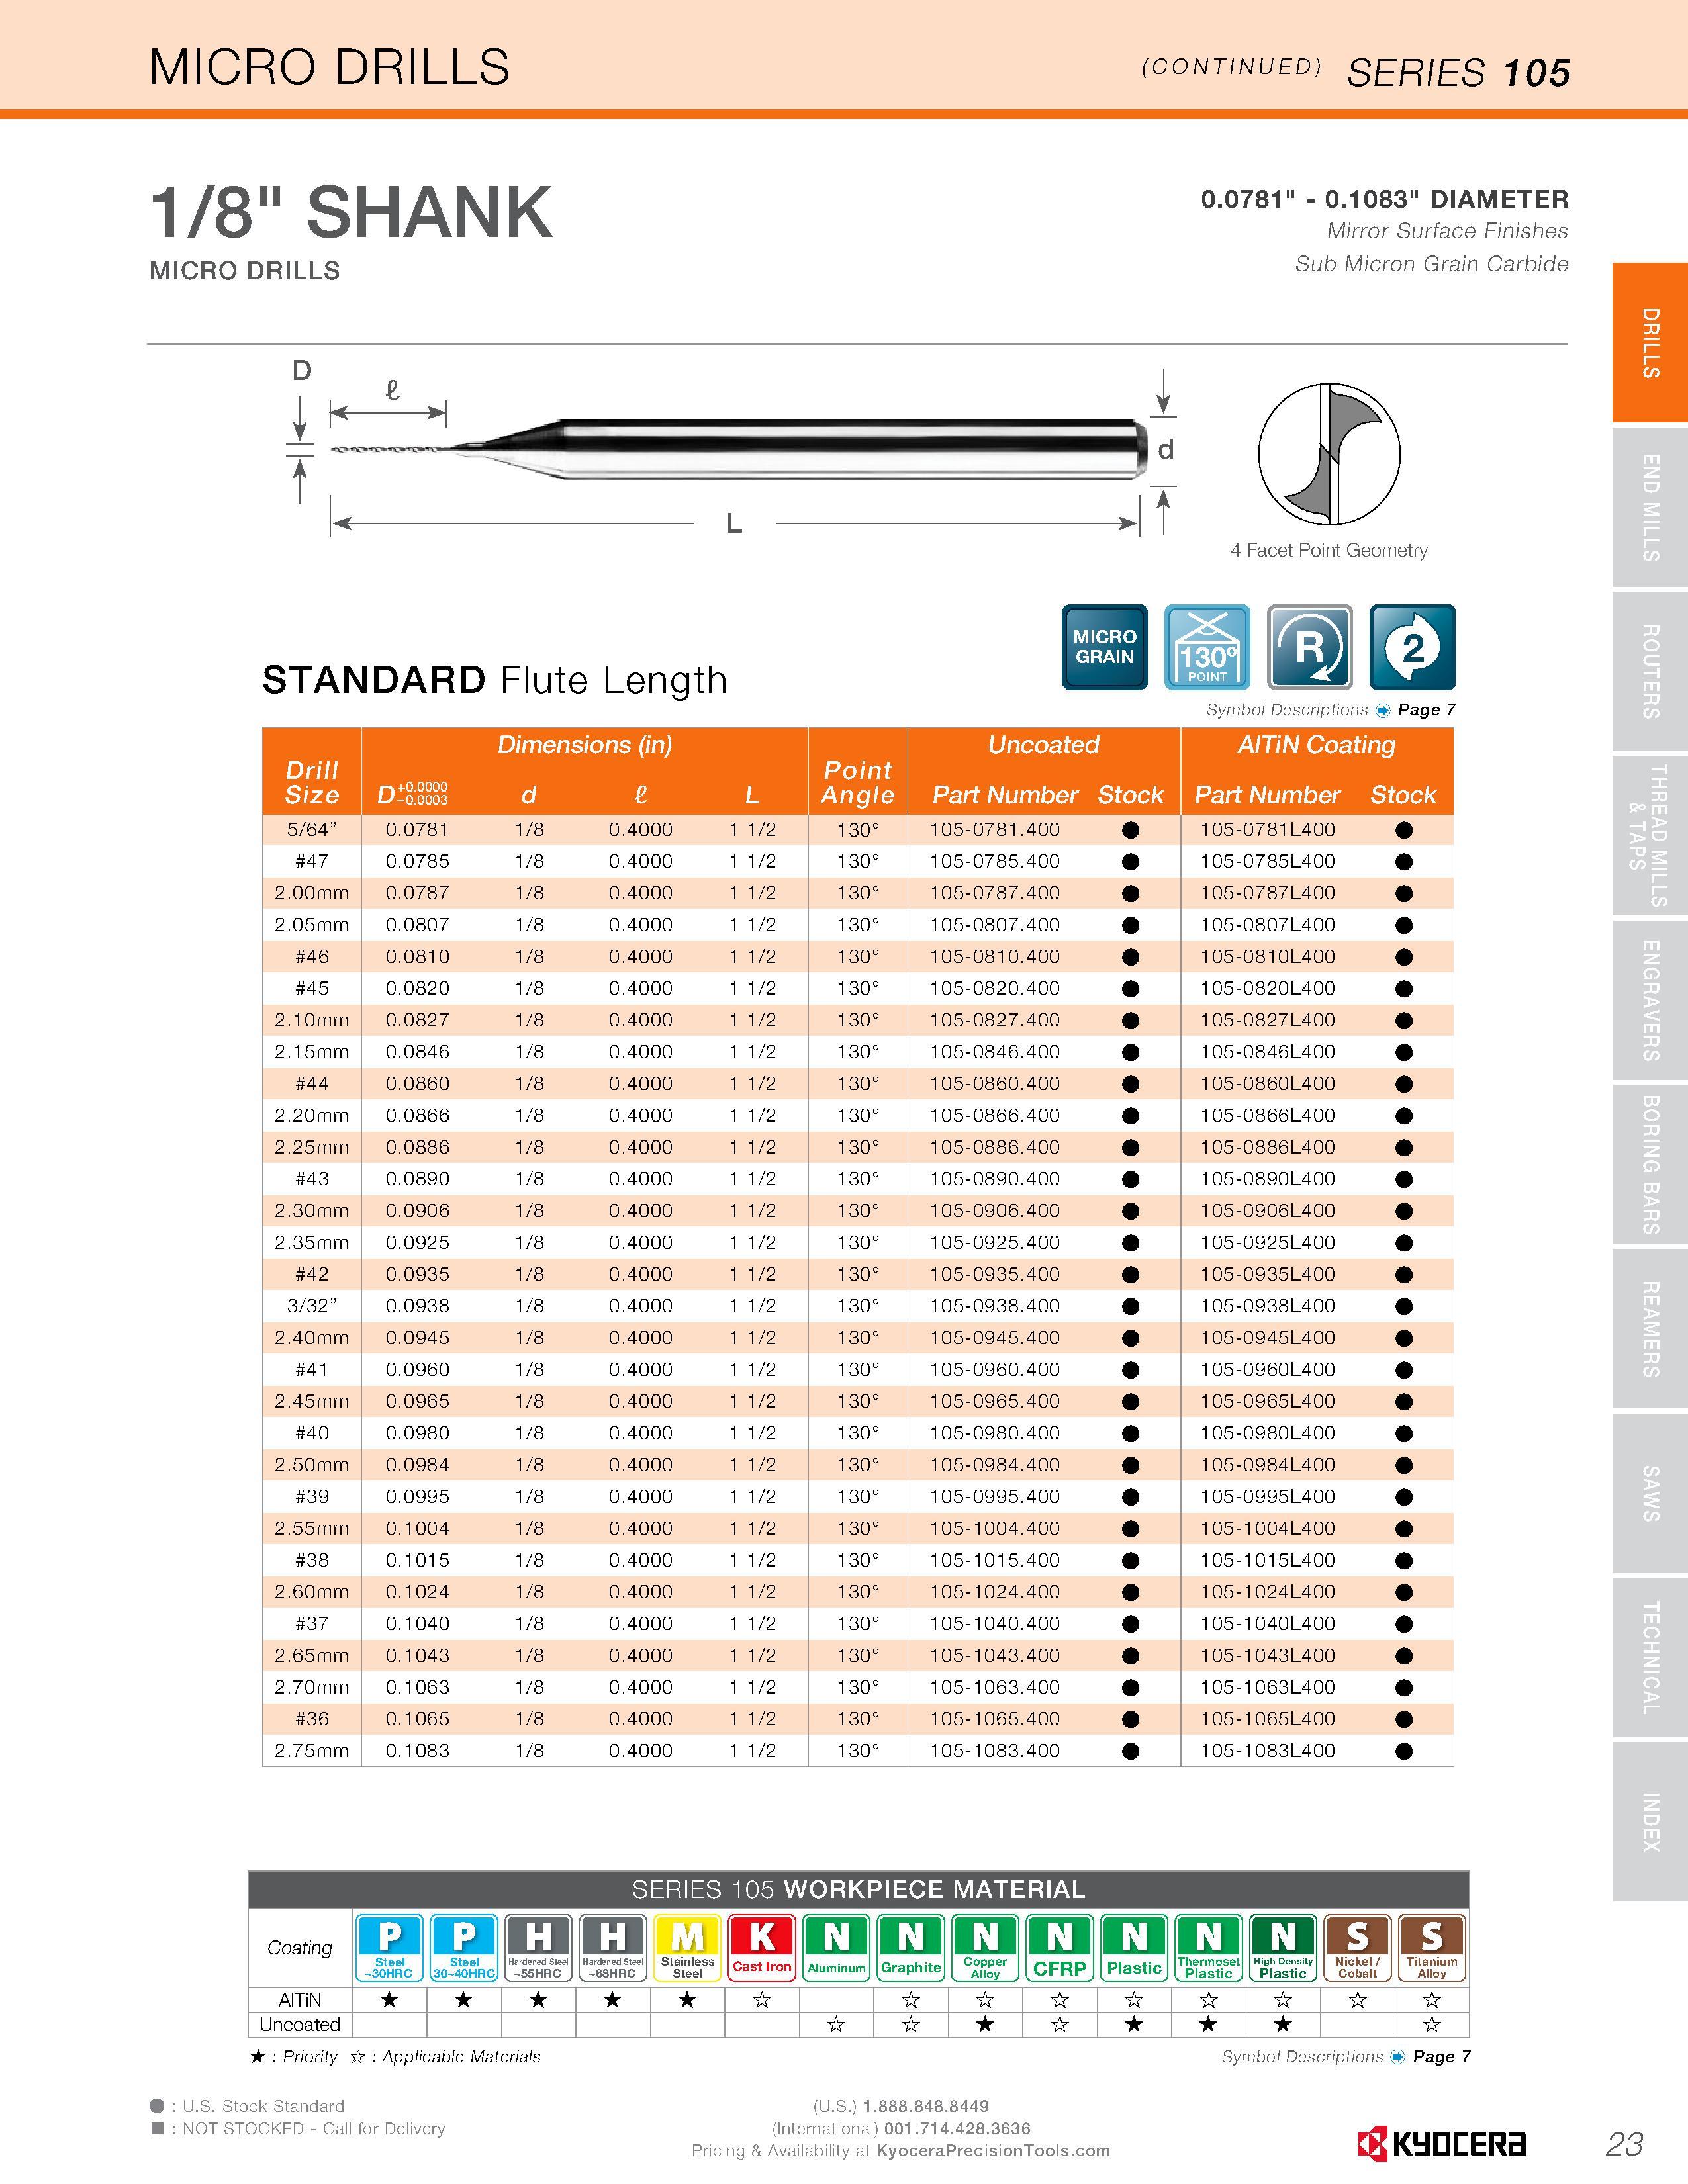Click the arrow icon beside Page 7 below workpiece chart

point(1398,2056)
